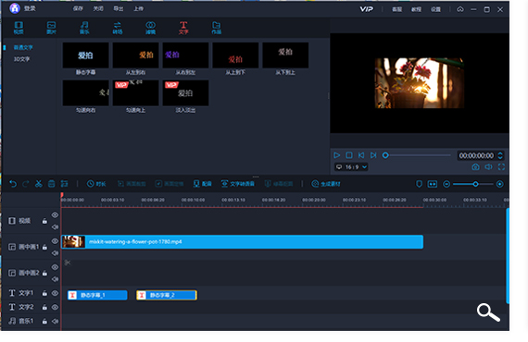Play the preview video
The image size is (528, 342).
coord(337,155)
